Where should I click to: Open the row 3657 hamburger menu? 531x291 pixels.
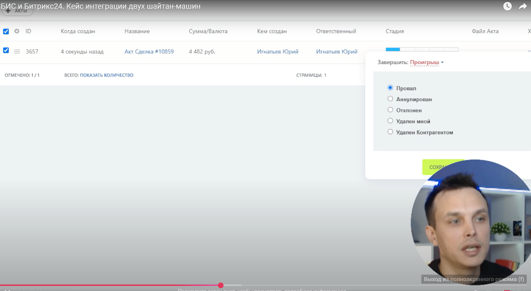[17, 51]
